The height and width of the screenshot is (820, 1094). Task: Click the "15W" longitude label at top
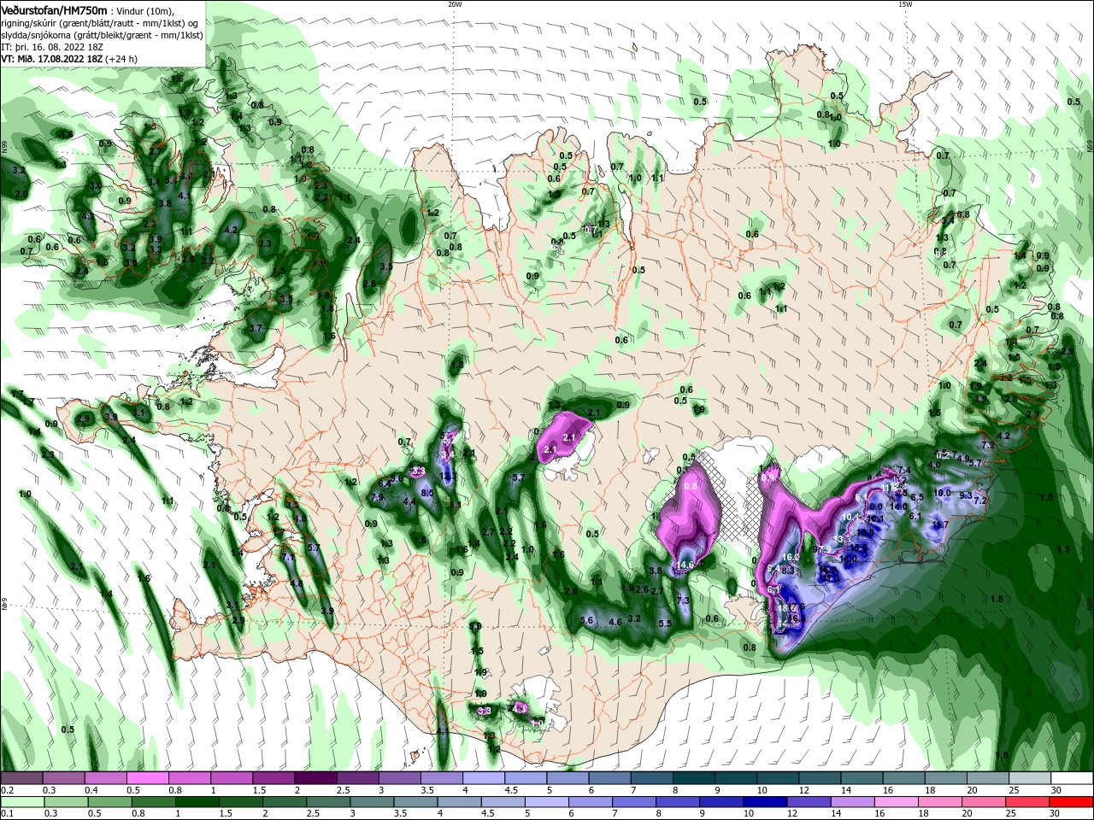pos(905,3)
